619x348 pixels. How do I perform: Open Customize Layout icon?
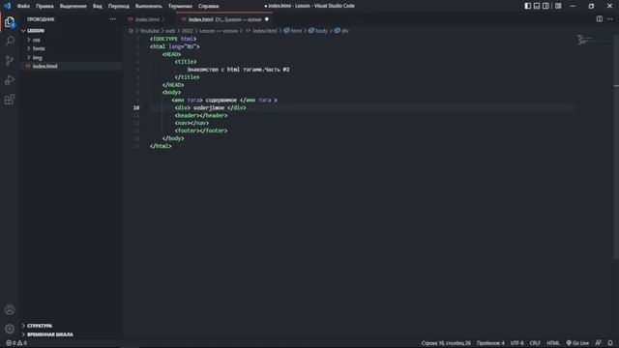pyautogui.click(x=558, y=6)
